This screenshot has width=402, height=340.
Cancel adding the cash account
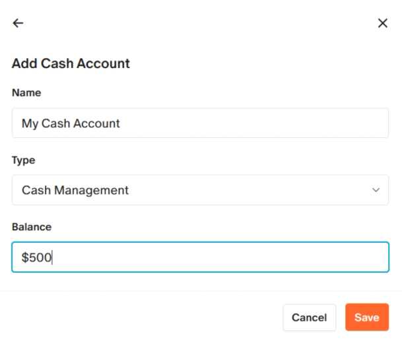(x=309, y=318)
